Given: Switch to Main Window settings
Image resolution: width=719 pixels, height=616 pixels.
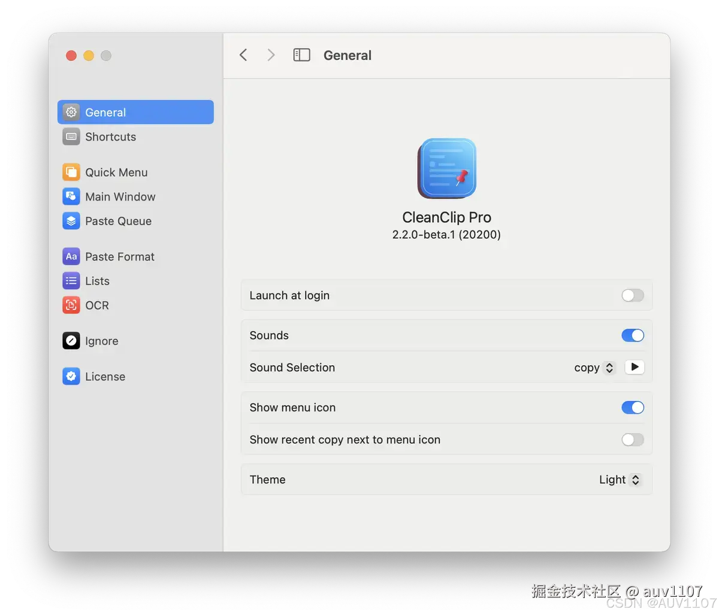Looking at the screenshot, I should (x=135, y=196).
